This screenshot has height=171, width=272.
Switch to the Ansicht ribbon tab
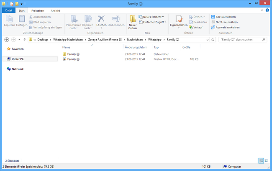tap(55, 10)
